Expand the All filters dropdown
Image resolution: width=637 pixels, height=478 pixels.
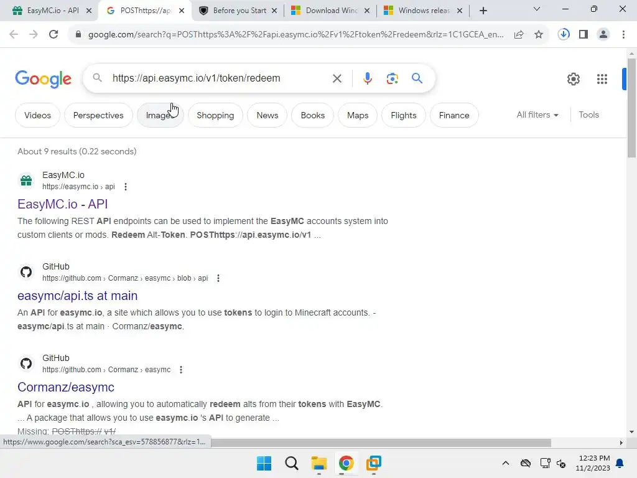(x=537, y=115)
